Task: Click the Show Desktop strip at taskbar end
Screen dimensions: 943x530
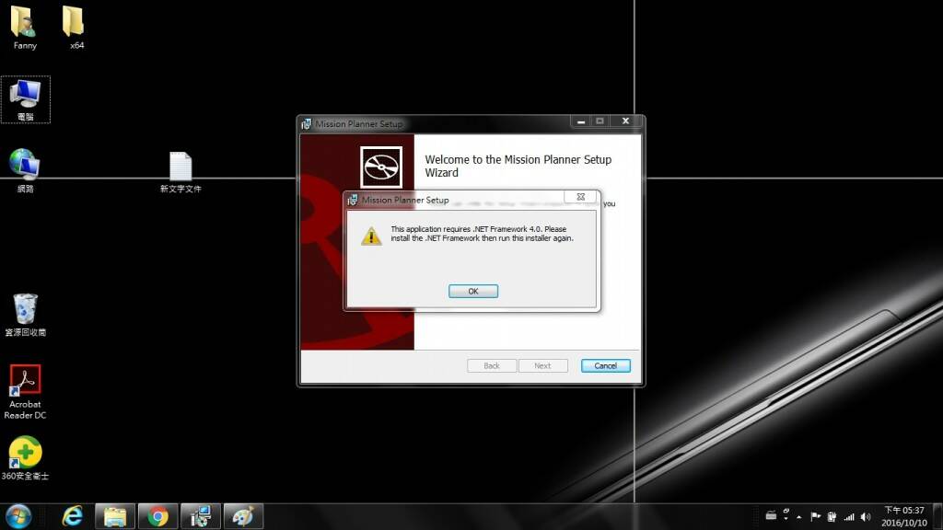Action: coord(938,517)
